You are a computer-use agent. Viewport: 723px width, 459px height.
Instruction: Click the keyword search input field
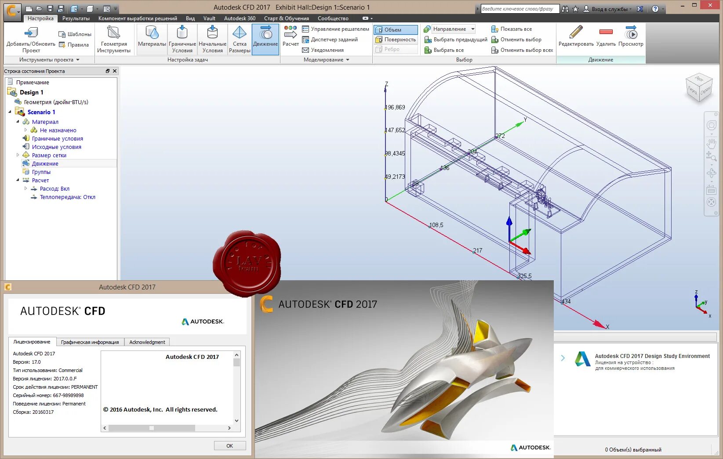520,9
